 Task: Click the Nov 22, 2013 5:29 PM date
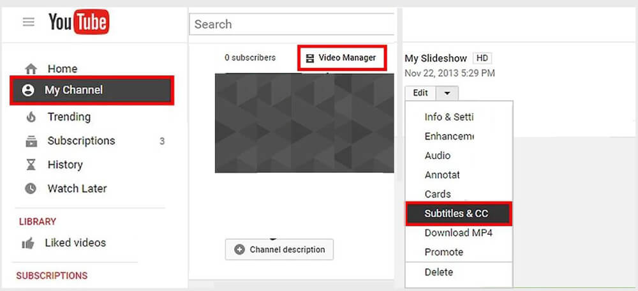pyautogui.click(x=450, y=73)
